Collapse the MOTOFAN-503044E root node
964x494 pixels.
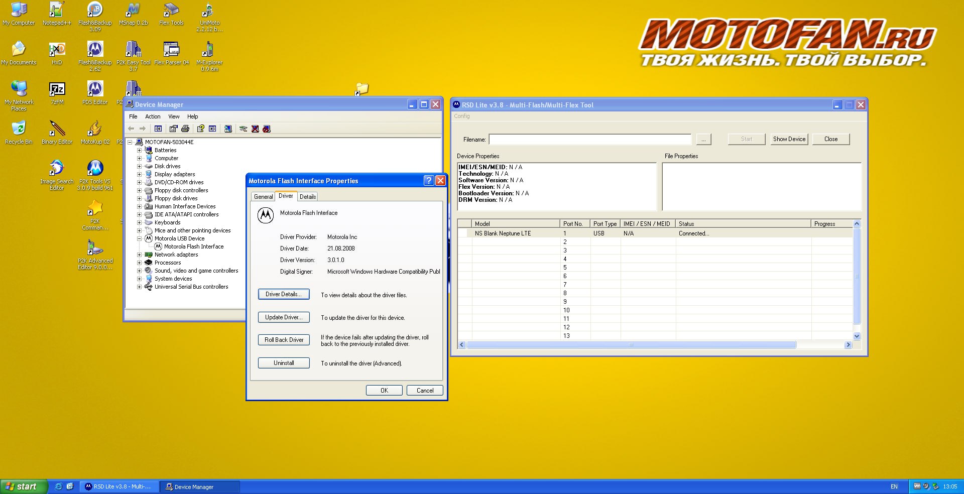point(130,142)
